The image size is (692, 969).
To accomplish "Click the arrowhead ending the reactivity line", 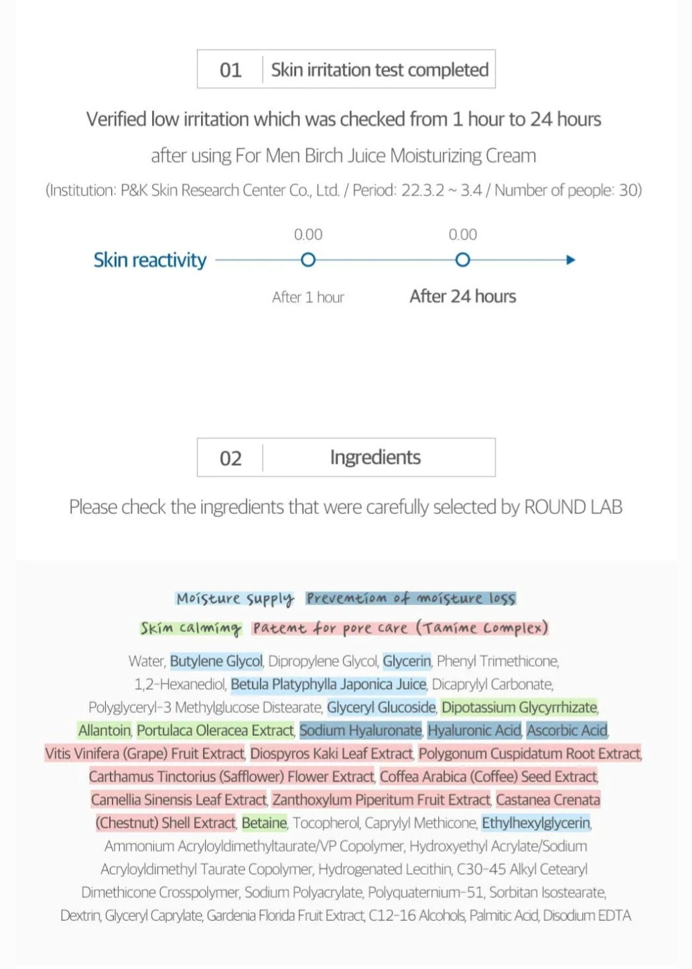I will [x=570, y=260].
